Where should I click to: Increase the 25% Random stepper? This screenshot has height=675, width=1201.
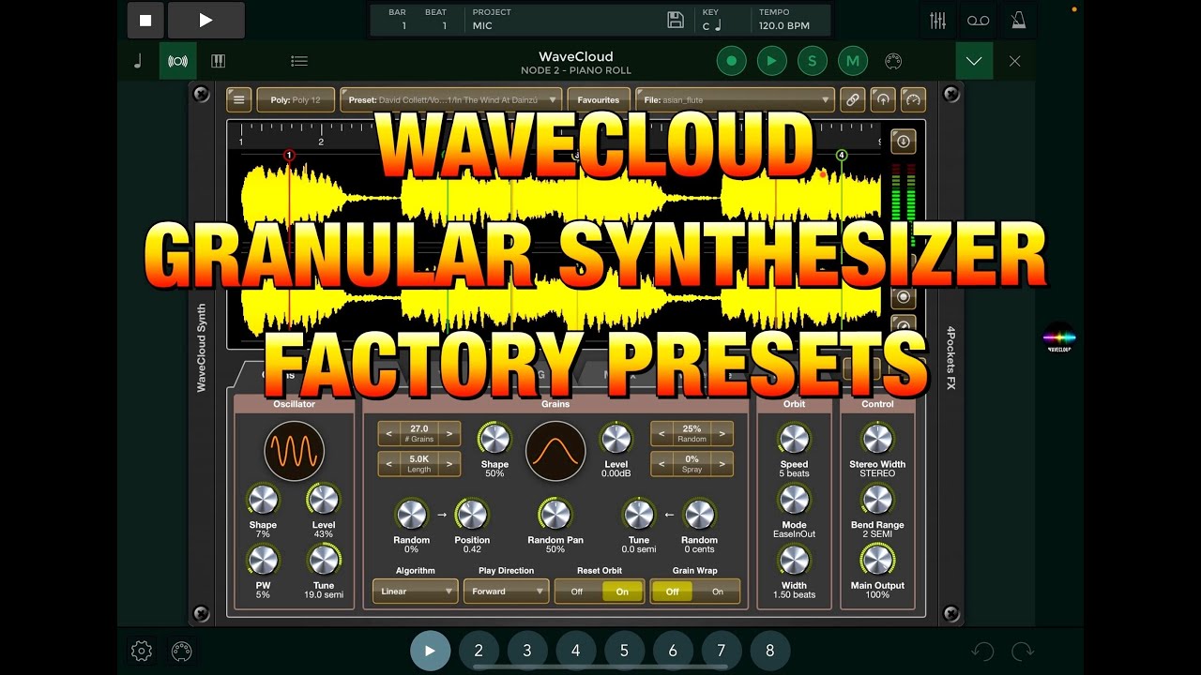coord(722,433)
